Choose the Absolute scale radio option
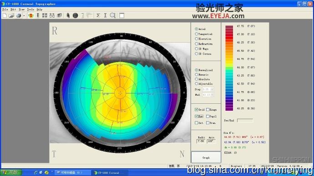 [x=197, y=79]
